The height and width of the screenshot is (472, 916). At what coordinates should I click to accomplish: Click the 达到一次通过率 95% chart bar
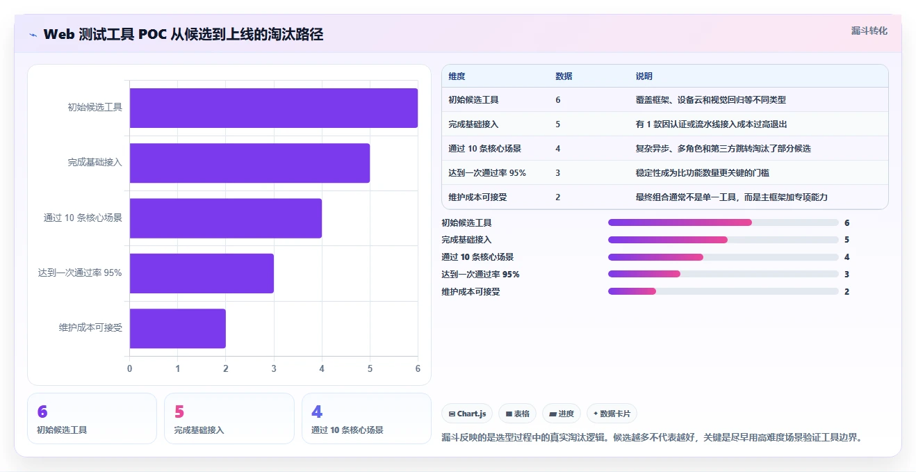tap(202, 273)
